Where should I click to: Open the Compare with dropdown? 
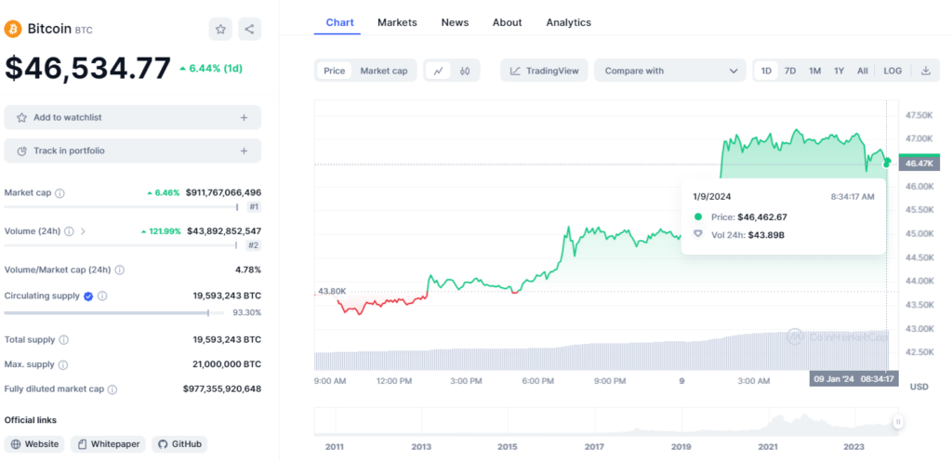tap(669, 71)
